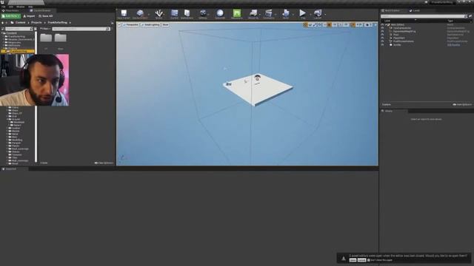Image resolution: width=474 pixels, height=266 pixels.
Task: Open the Window menu
Action: 21,7
